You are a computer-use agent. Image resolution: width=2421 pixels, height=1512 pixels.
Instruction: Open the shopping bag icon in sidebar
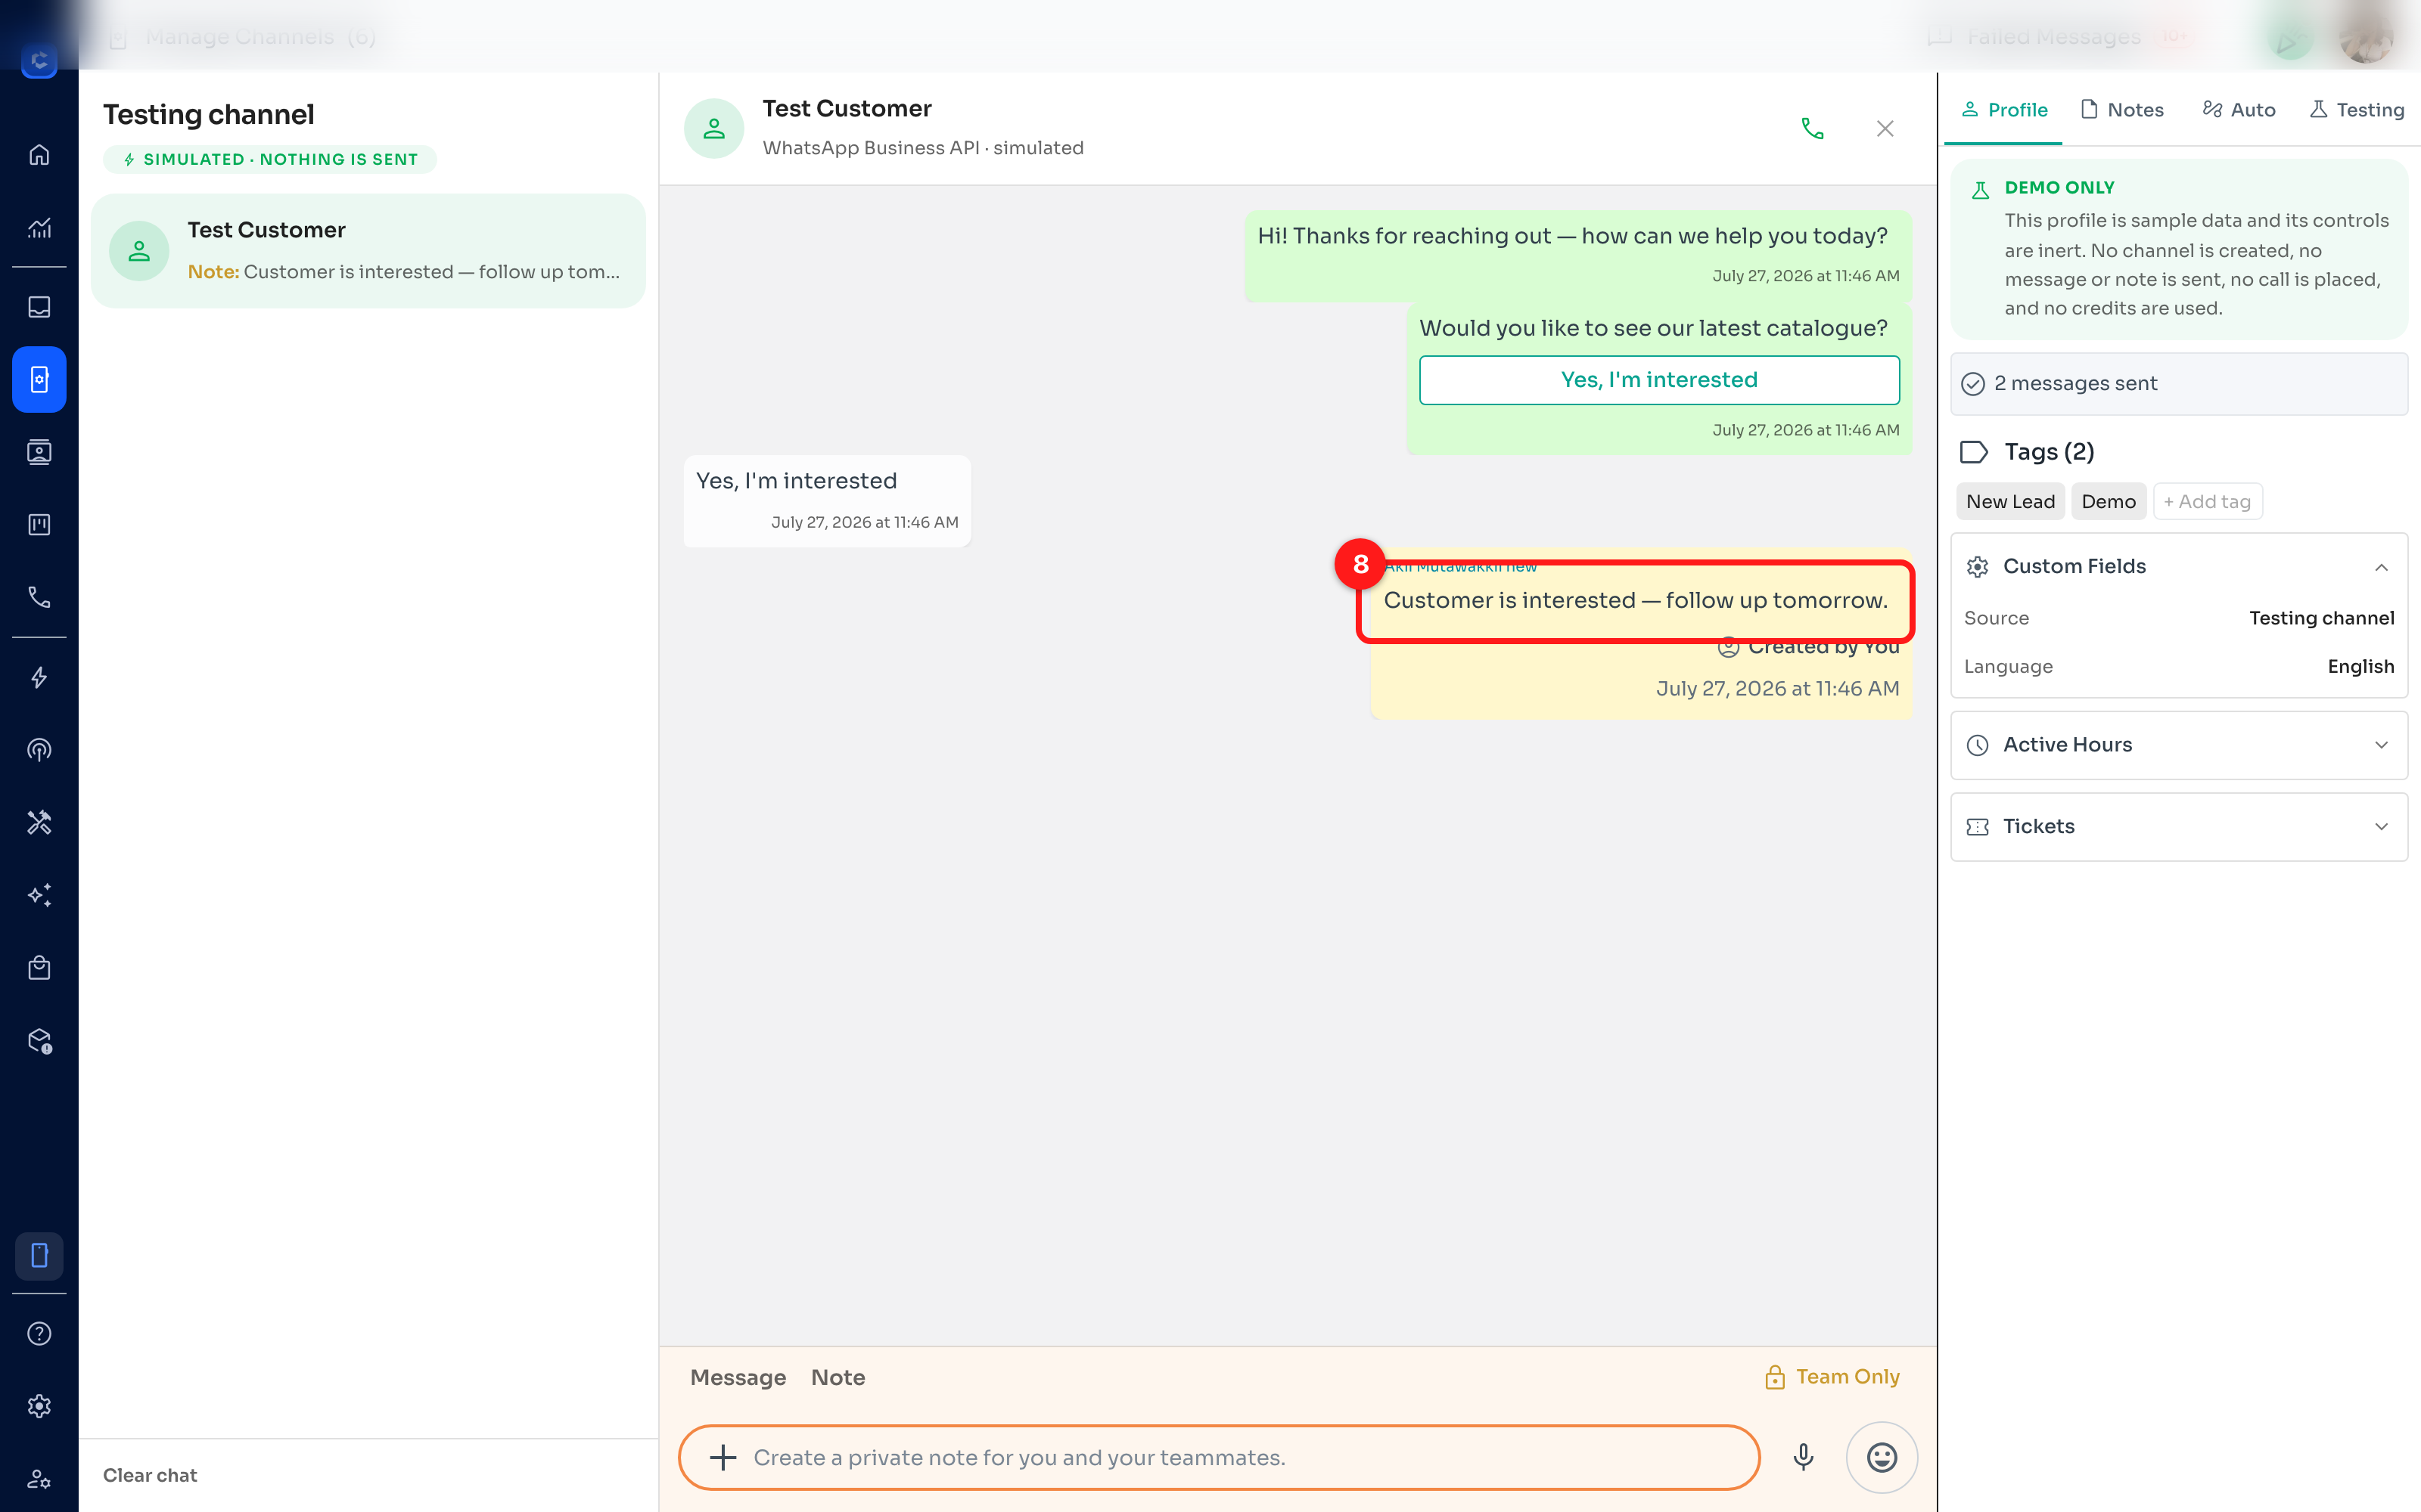point(39,967)
